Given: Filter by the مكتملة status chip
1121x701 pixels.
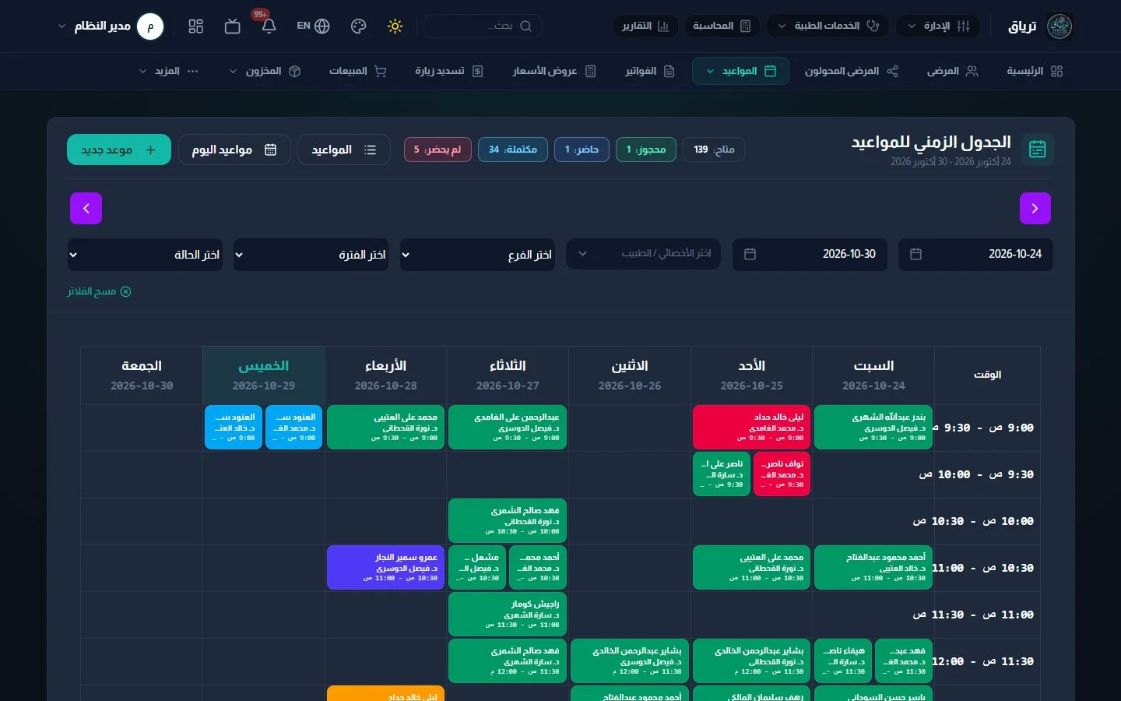Looking at the screenshot, I should coord(513,150).
